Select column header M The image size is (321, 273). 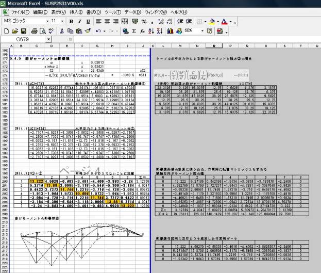tap(180, 46)
